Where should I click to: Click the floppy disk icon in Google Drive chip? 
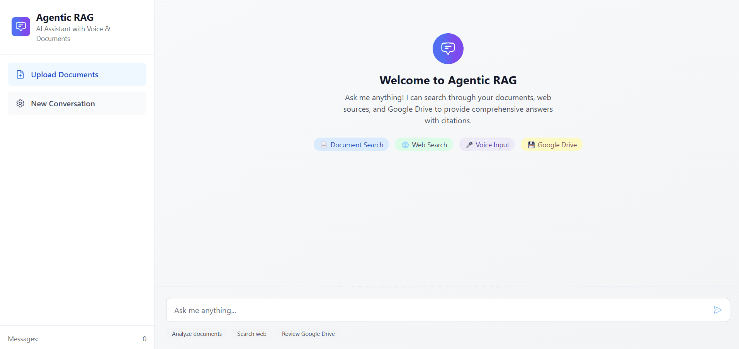pos(531,145)
